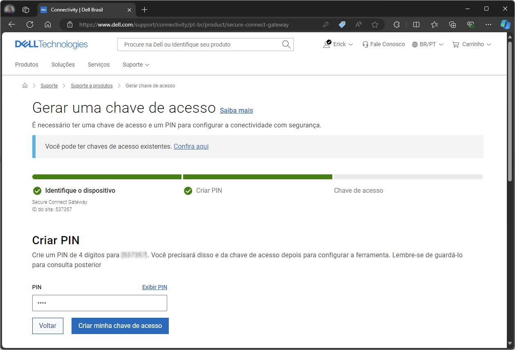Open Edge browser essentials heart icon
The width and height of the screenshot is (515, 350).
tap(470, 25)
